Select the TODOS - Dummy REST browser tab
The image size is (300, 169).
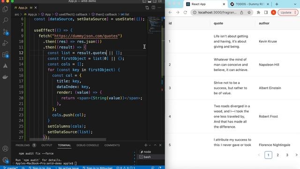[250, 4]
